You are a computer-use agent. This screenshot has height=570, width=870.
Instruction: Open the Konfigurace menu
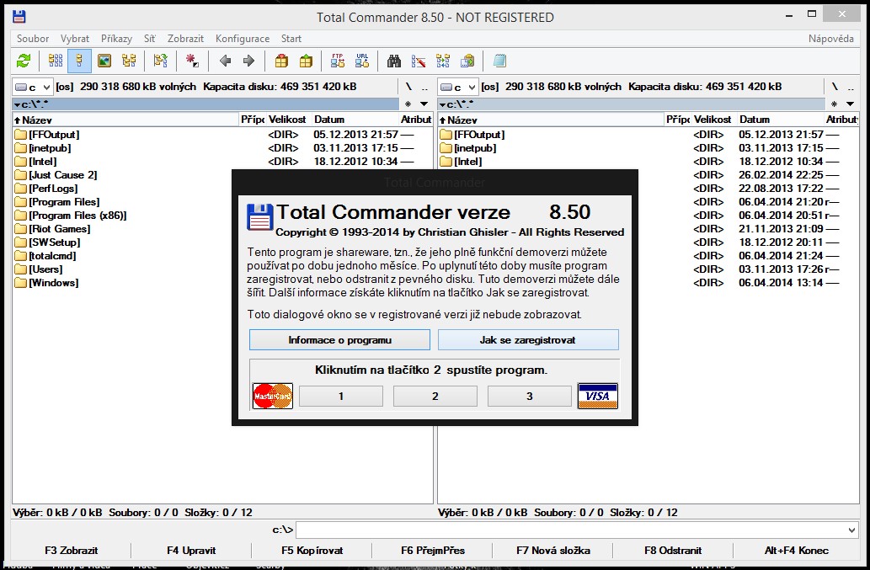click(x=243, y=38)
